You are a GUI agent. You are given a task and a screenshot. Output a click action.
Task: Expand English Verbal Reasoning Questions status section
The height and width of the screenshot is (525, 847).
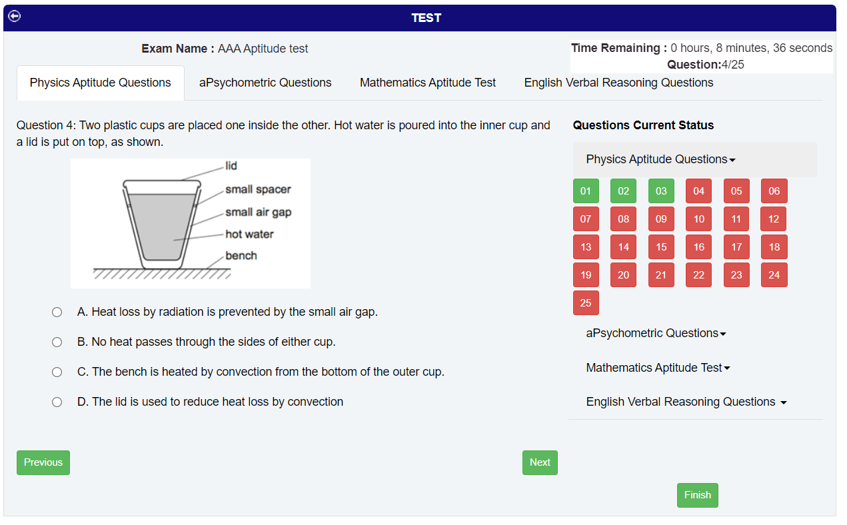click(686, 402)
